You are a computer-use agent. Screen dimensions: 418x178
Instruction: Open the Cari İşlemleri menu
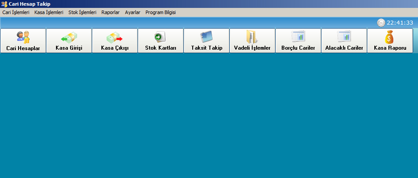(16, 12)
